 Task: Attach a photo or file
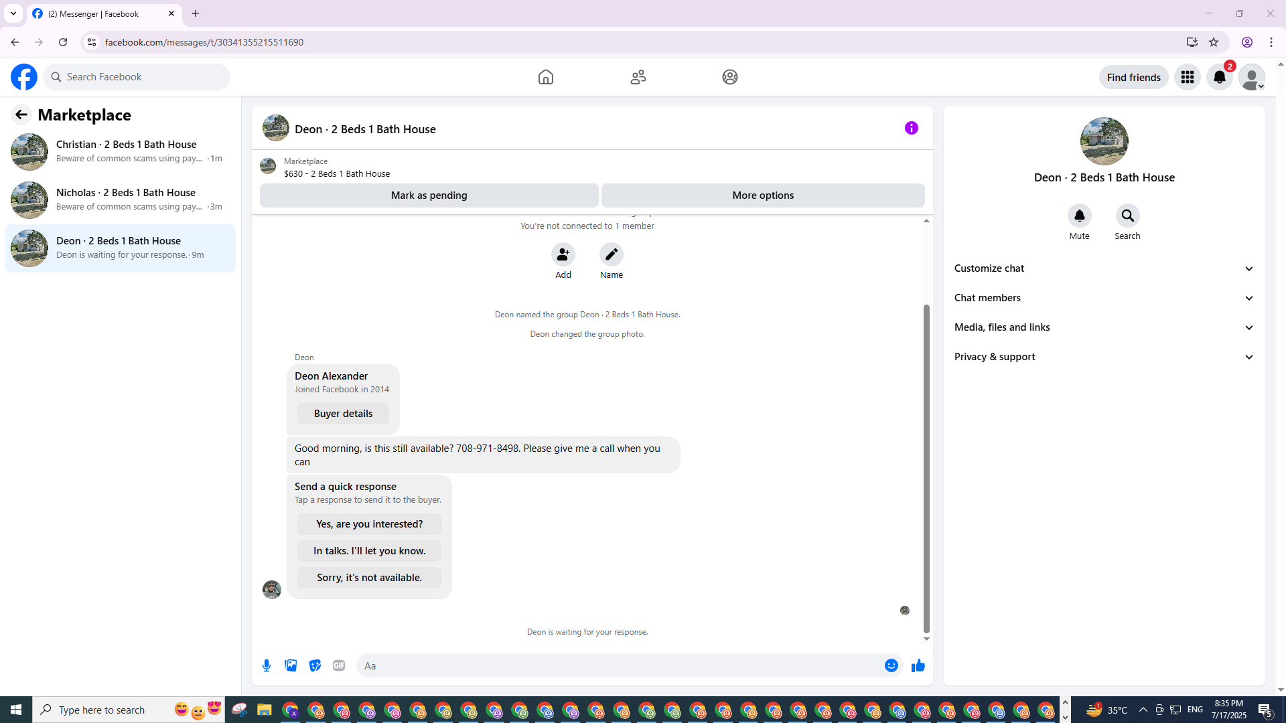(291, 665)
